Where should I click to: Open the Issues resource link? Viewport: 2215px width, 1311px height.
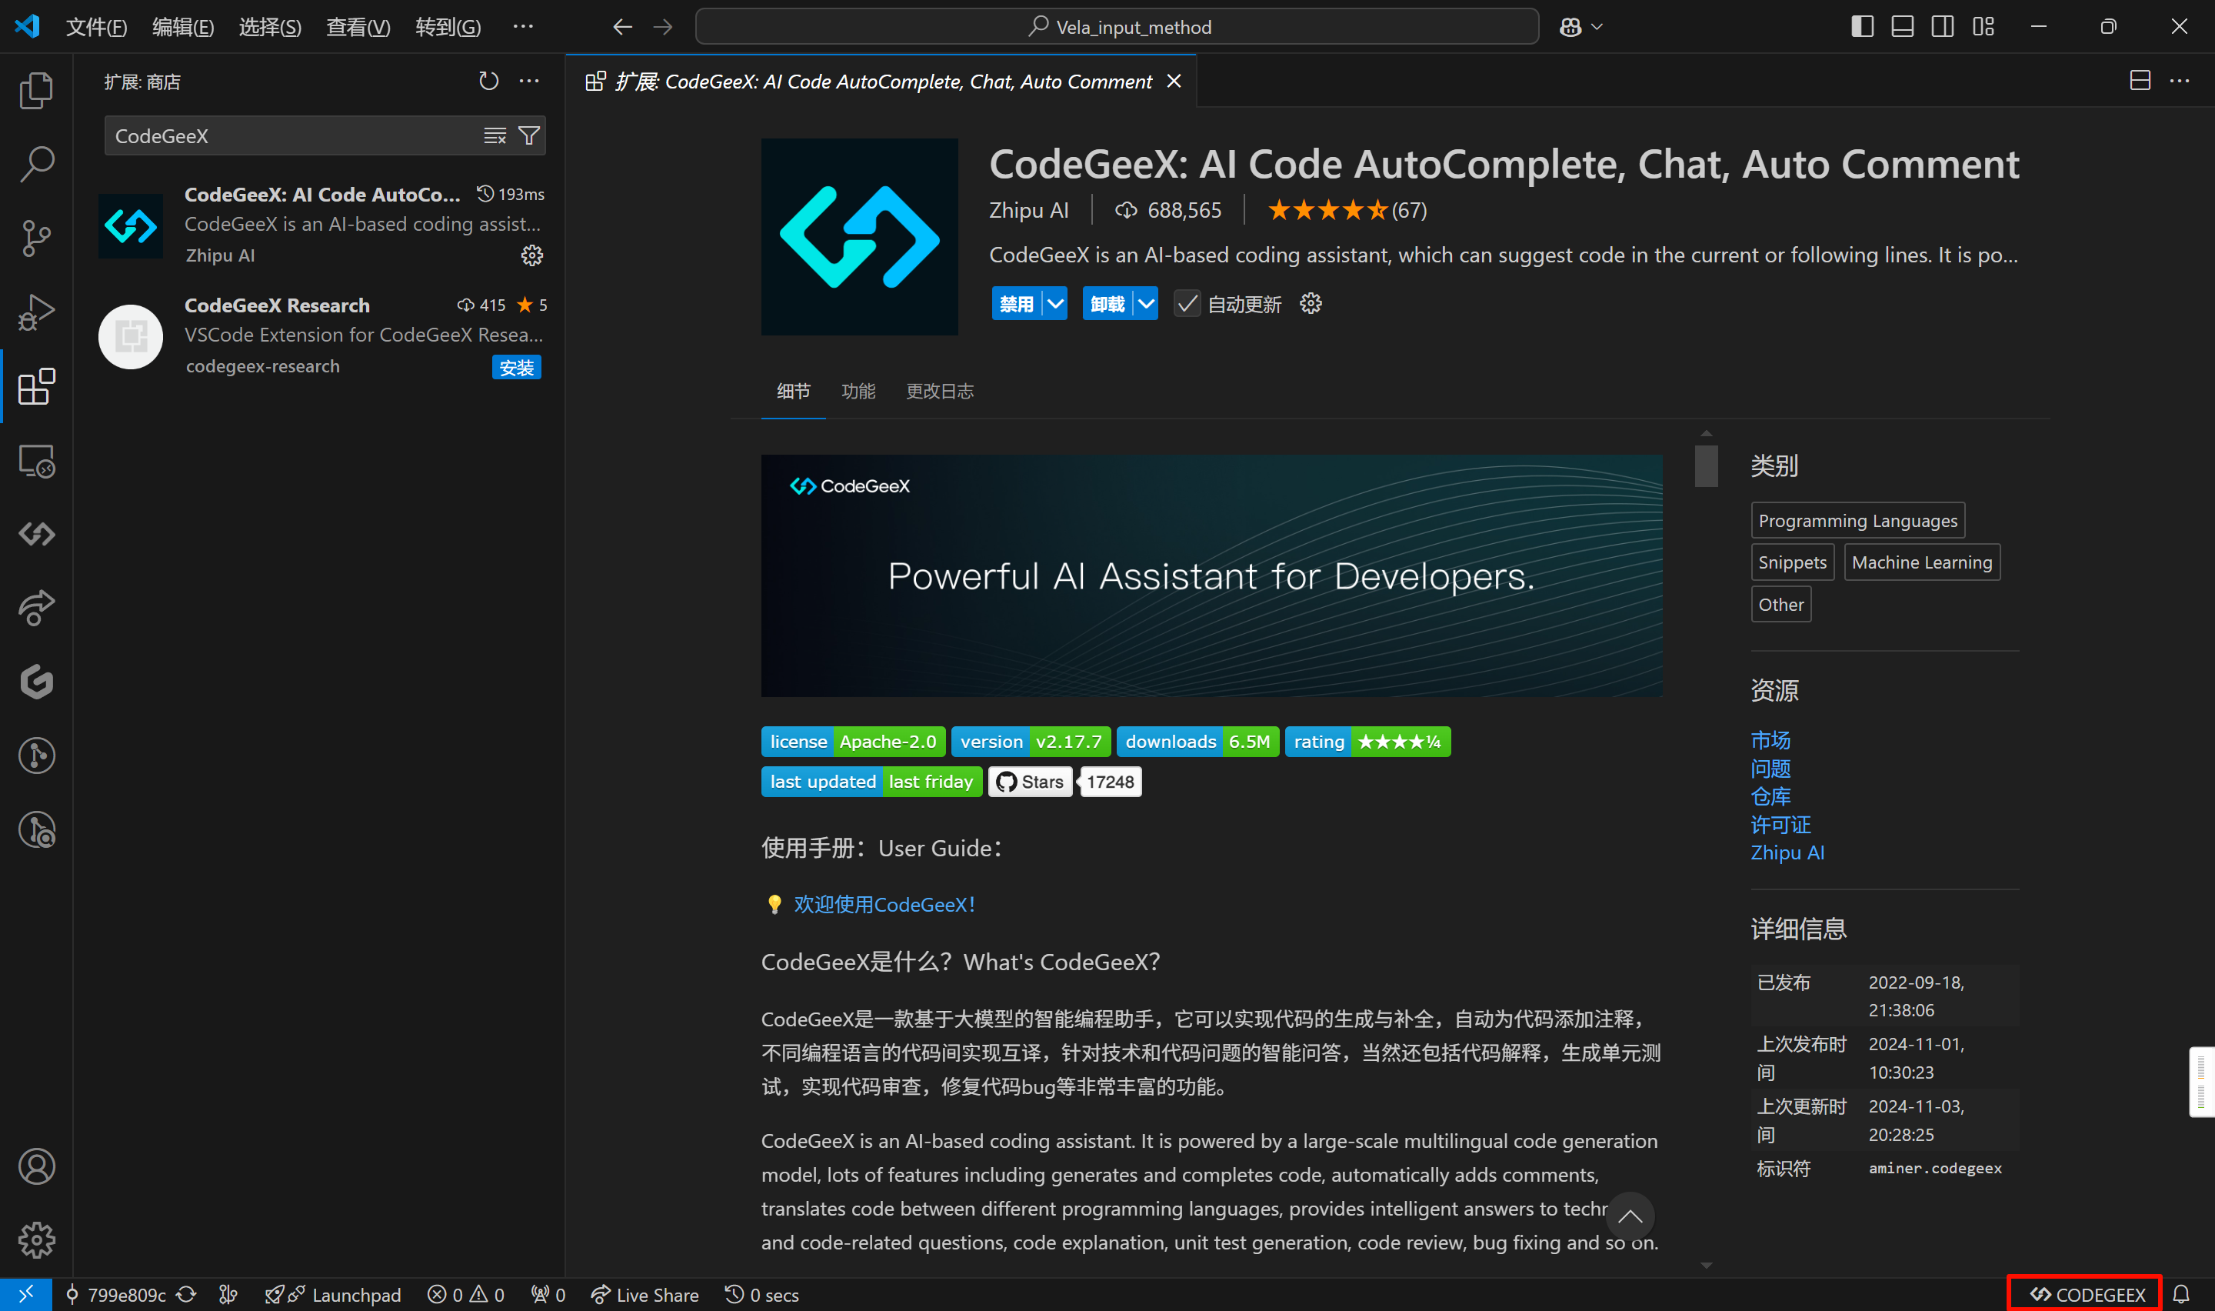click(1770, 768)
